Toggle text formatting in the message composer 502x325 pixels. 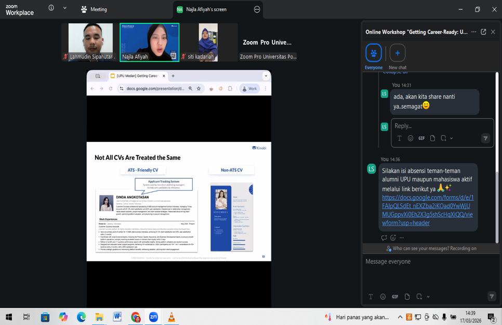point(371,297)
